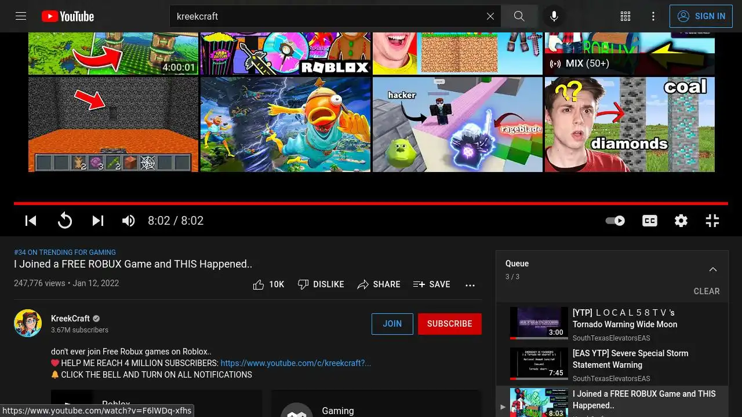The height and width of the screenshot is (417, 742).
Task: Replay the finished video
Action: pos(64,221)
